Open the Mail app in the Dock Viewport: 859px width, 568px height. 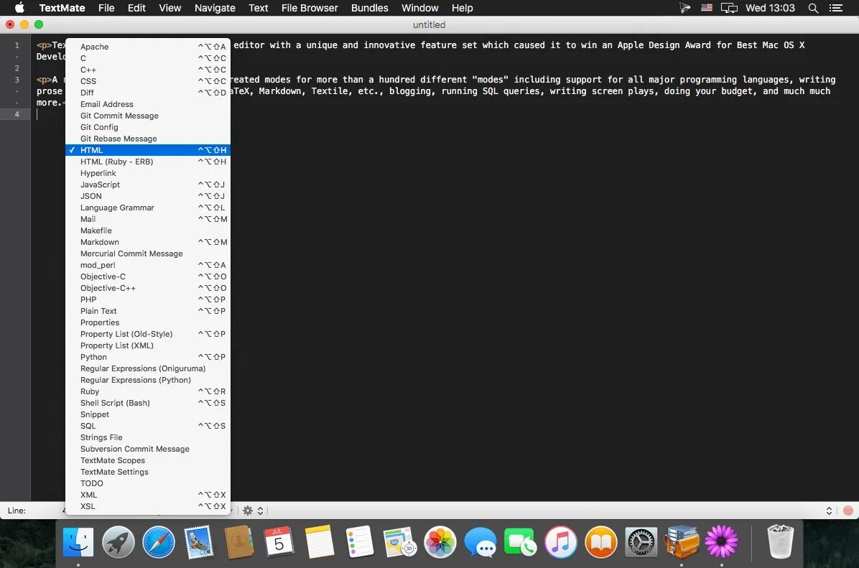point(198,541)
